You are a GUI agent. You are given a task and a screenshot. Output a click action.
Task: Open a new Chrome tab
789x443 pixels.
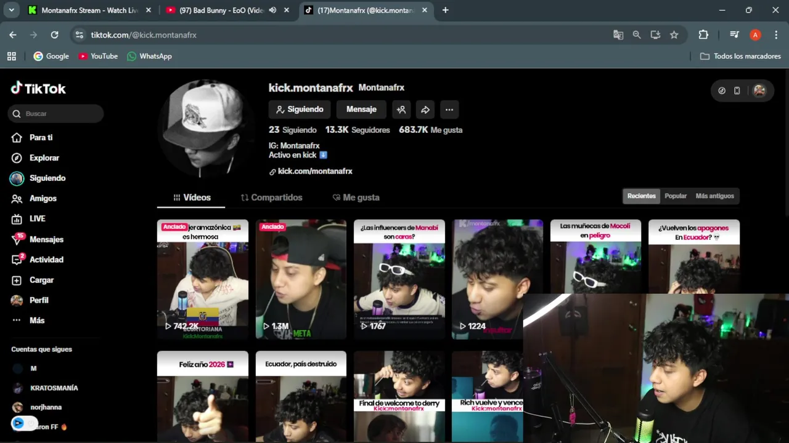click(445, 10)
